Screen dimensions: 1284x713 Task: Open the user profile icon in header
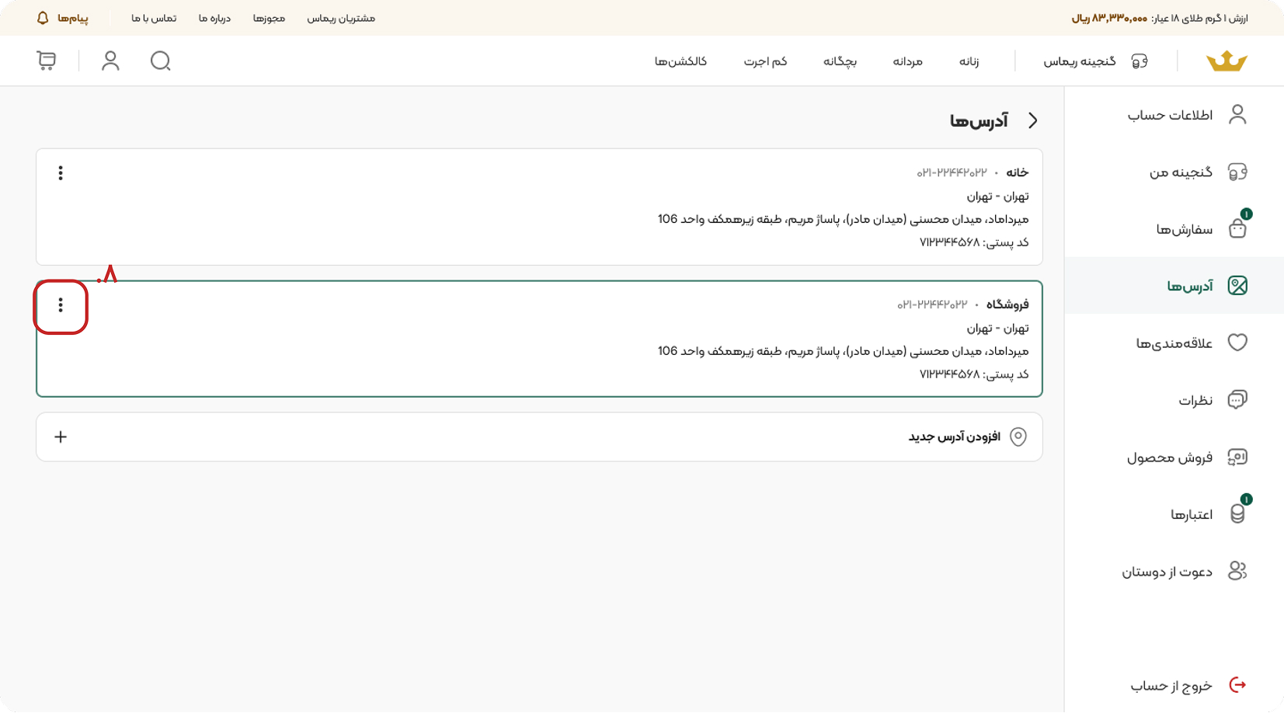coord(110,61)
